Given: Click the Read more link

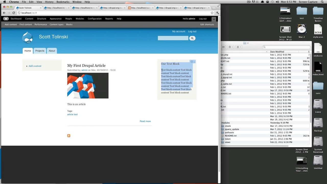Looking at the screenshot, I should click(x=145, y=121).
